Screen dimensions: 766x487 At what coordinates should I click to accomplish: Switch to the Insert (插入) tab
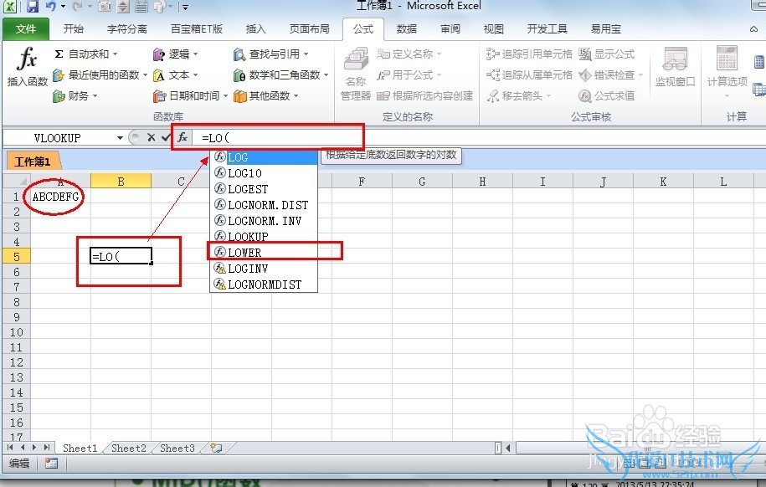(255, 28)
